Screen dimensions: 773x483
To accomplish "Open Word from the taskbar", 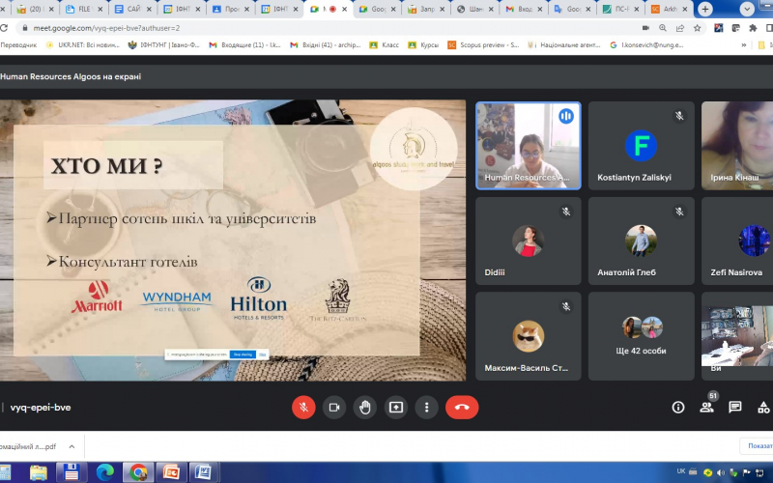I will click(x=203, y=472).
